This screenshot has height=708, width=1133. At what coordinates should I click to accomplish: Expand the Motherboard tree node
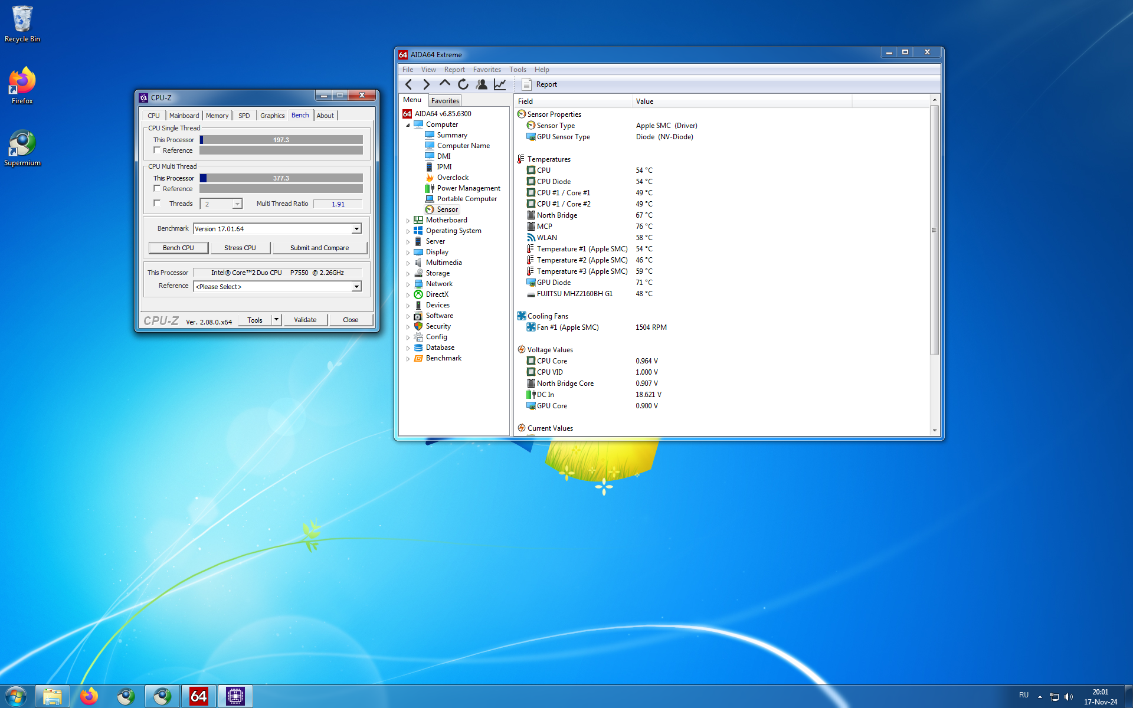[x=408, y=221]
